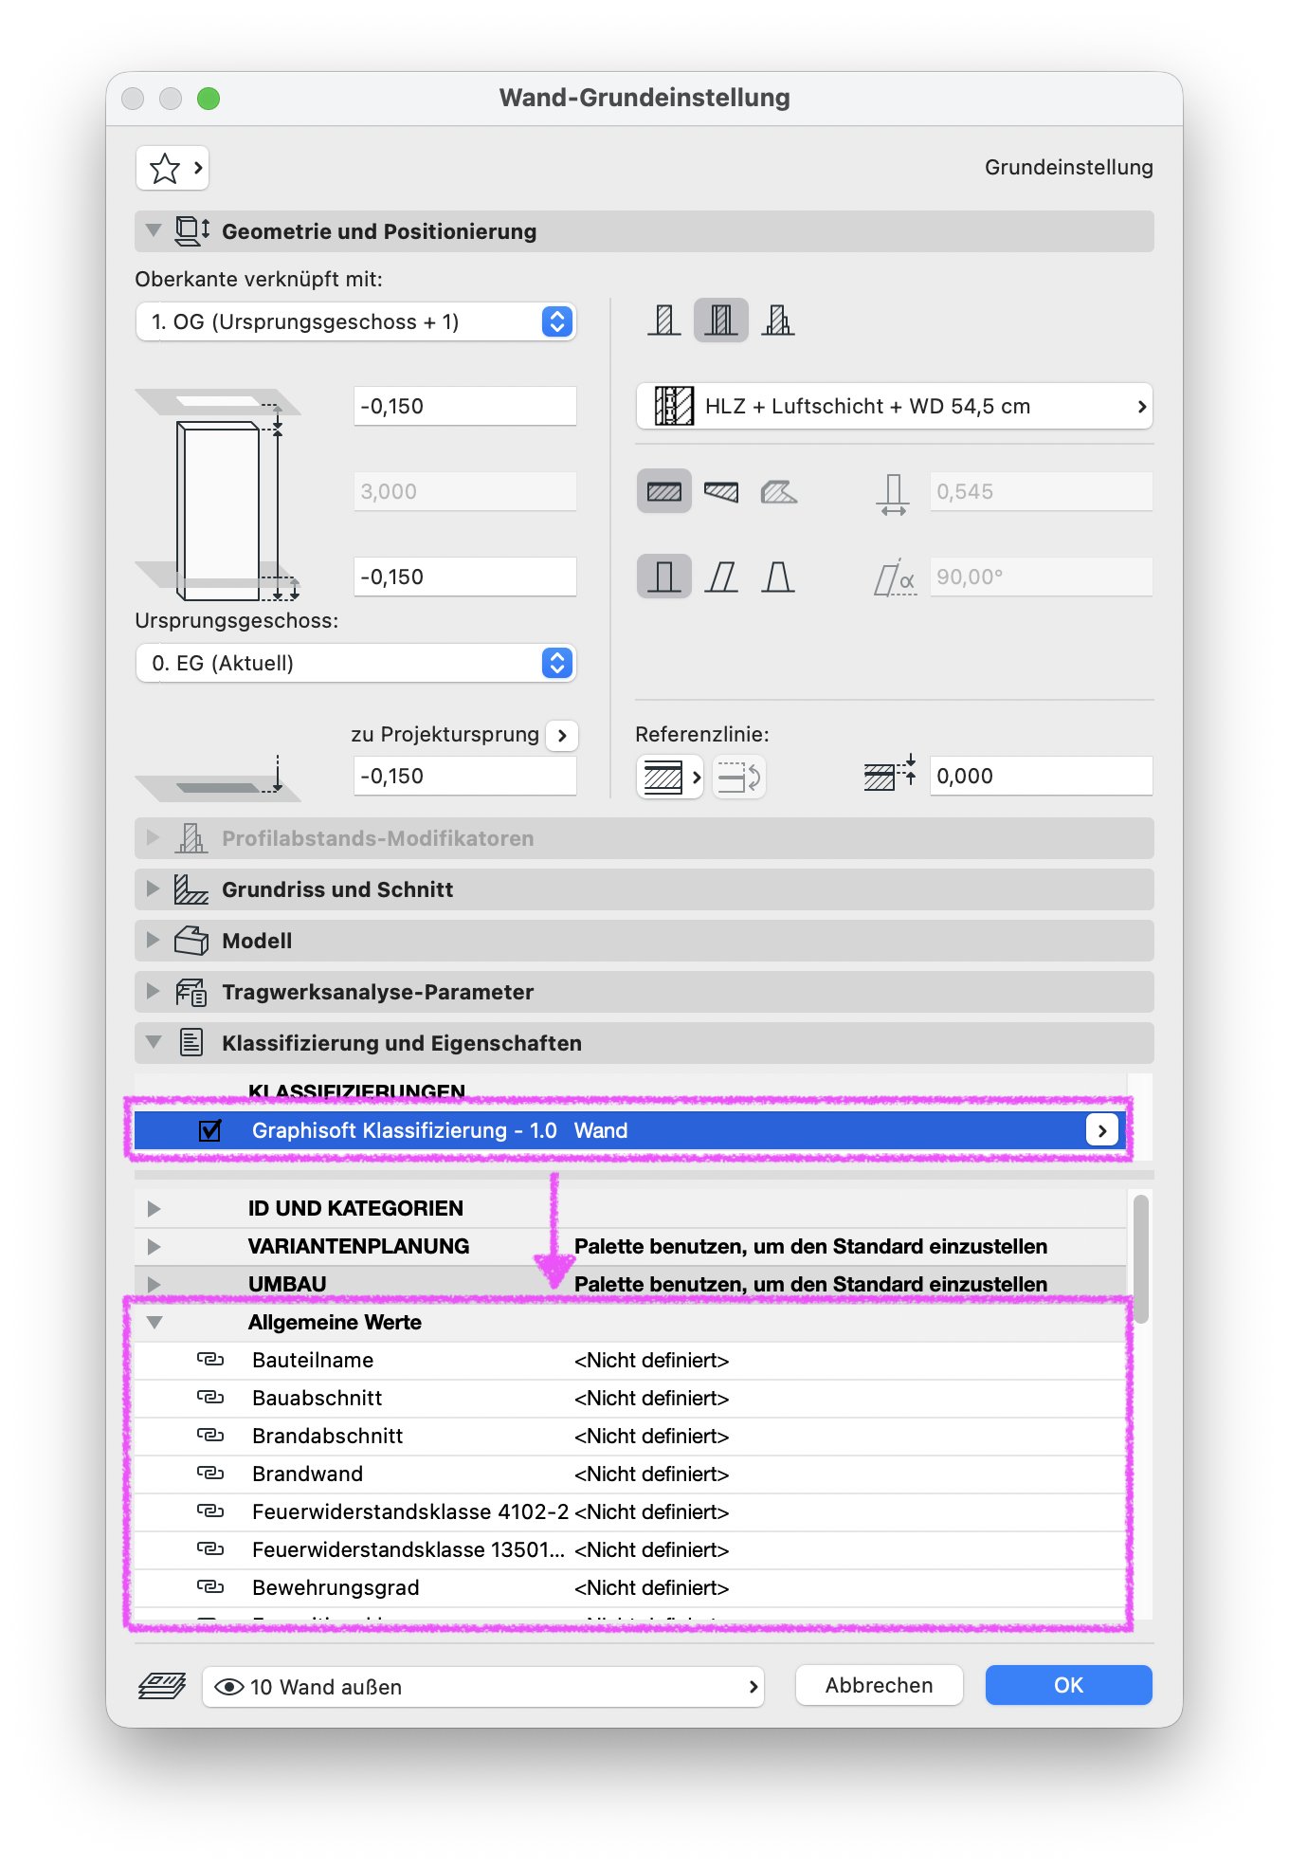Screen dimensions: 1289x1868
Task: Click the reference line offset field 0,000
Action: (x=1042, y=776)
